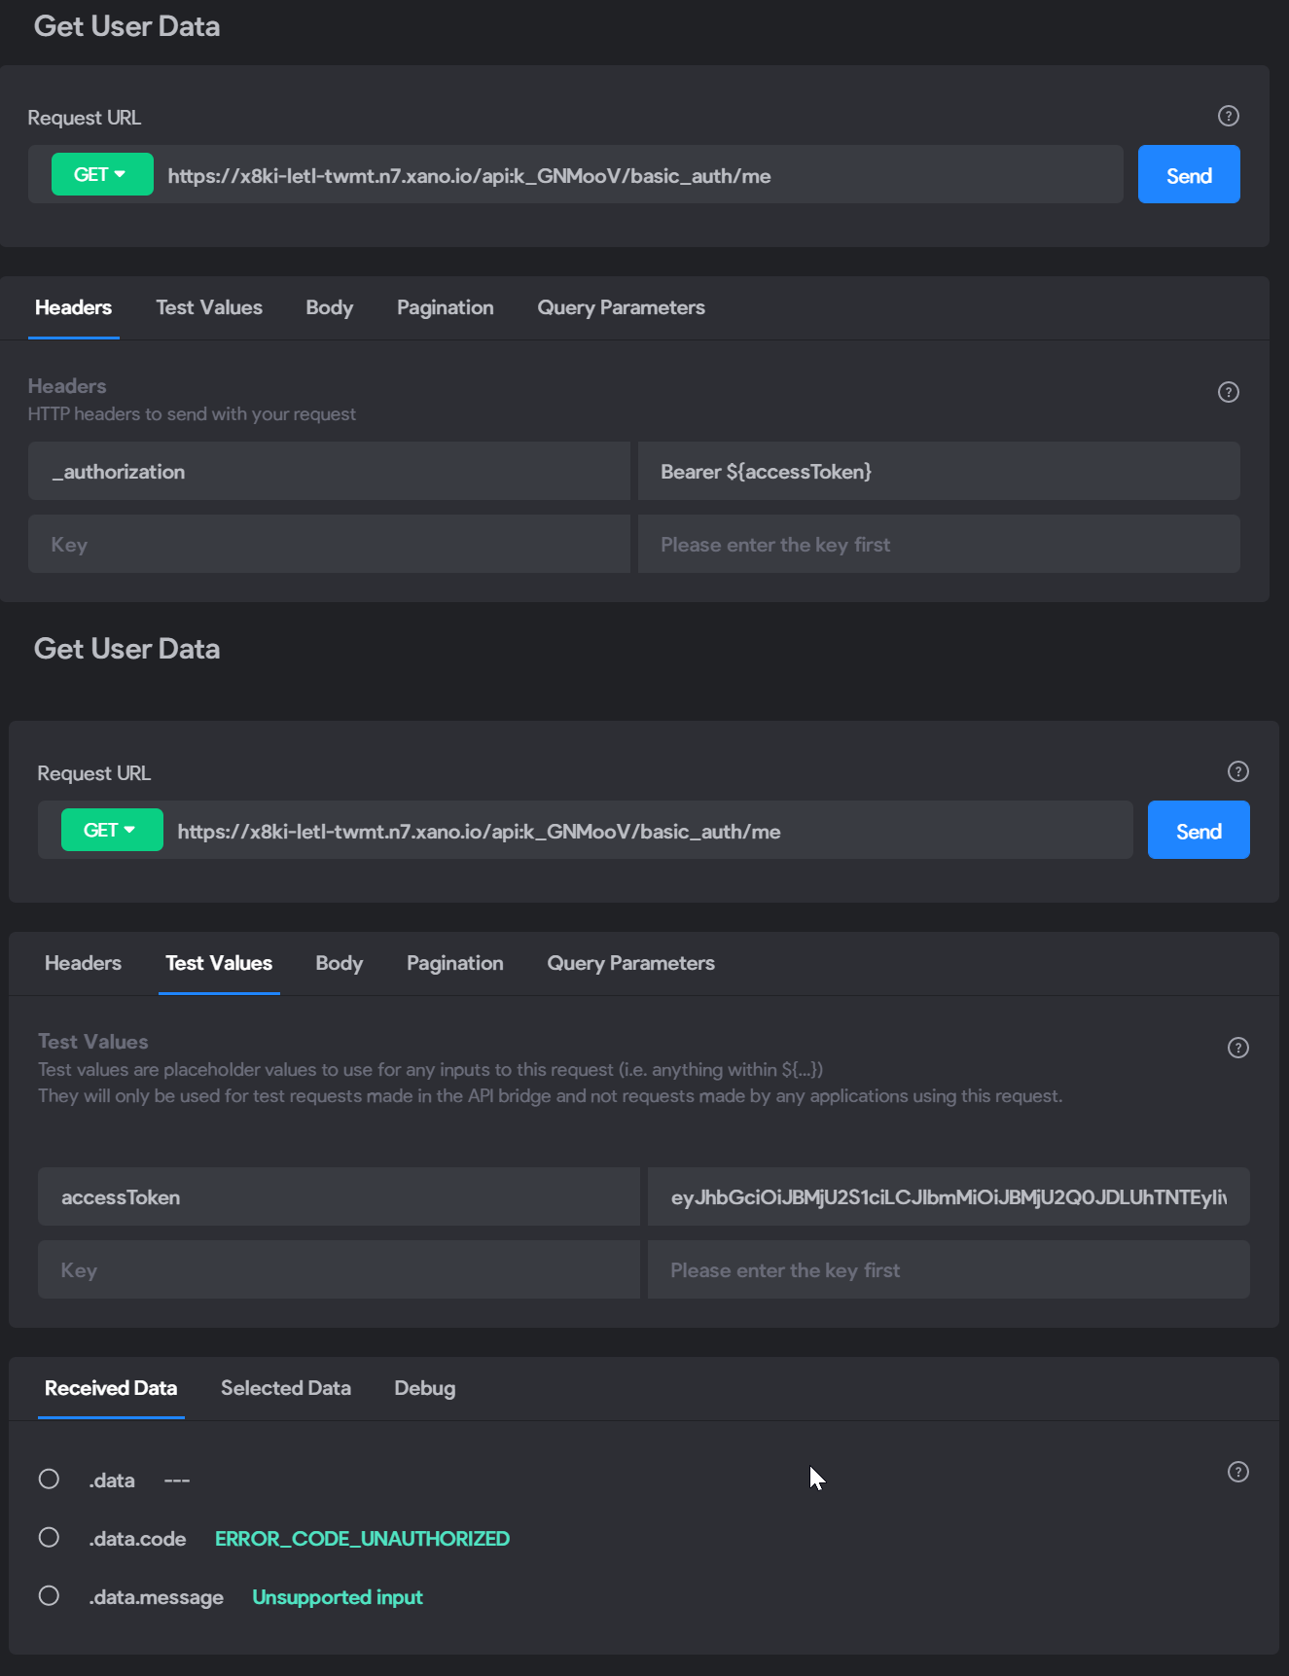
Task: Click Send button in bottom request panel
Action: point(1199,830)
